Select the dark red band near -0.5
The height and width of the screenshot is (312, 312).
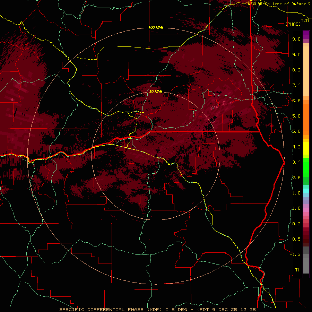tap(306, 239)
